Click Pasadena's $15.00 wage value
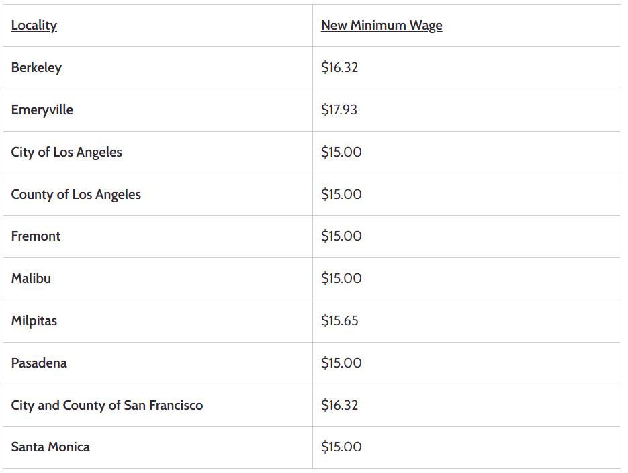 click(341, 363)
